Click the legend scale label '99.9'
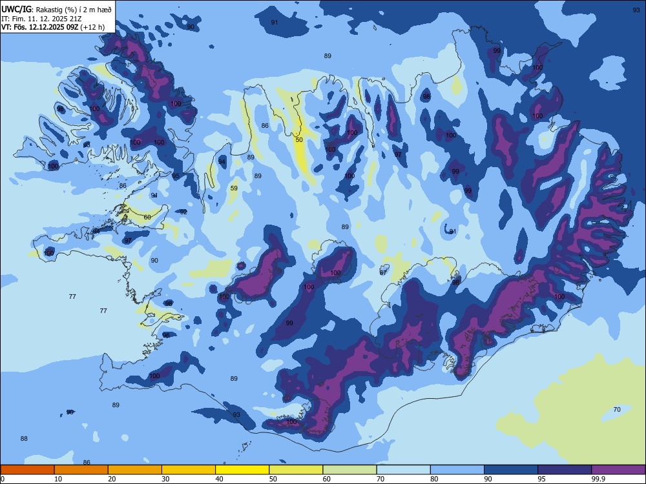This screenshot has width=646, height=484. (x=598, y=479)
